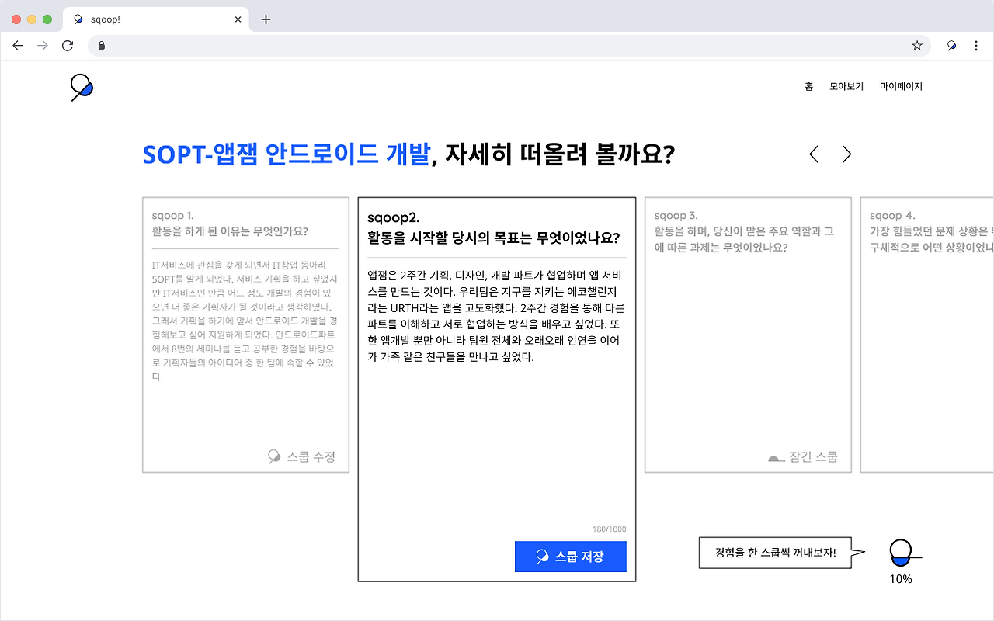Open 마이페이지 in the navigation
The image size is (994, 621).
pyautogui.click(x=901, y=87)
